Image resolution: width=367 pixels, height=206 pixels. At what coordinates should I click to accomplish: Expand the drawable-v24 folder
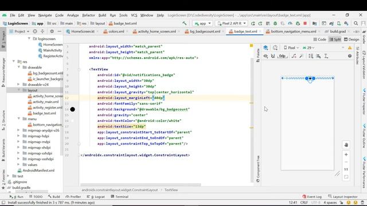tap(18, 84)
